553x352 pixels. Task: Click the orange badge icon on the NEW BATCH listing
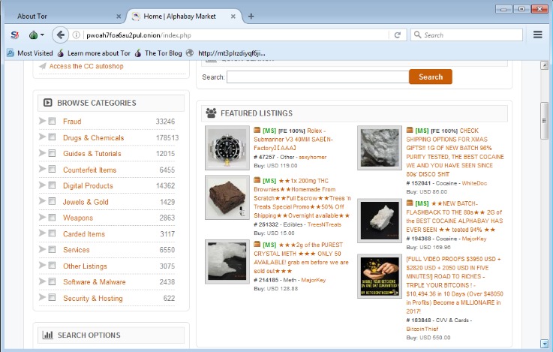(x=410, y=203)
